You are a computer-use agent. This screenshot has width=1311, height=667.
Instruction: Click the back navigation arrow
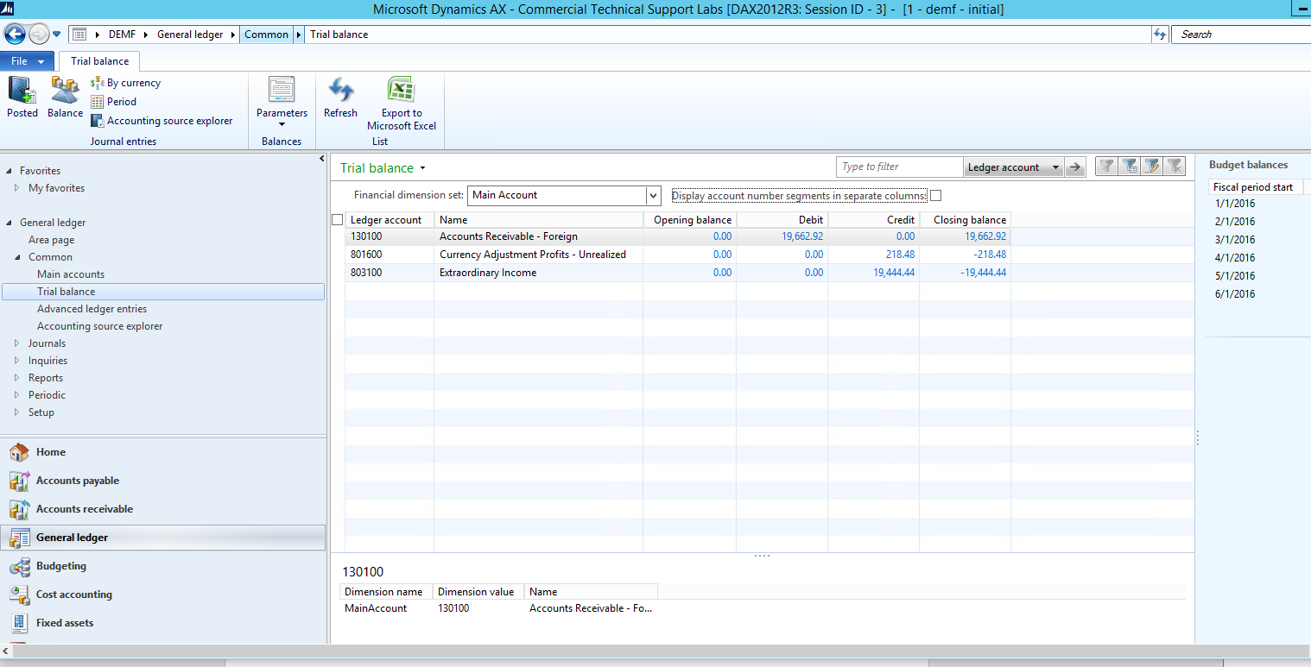pyautogui.click(x=15, y=35)
